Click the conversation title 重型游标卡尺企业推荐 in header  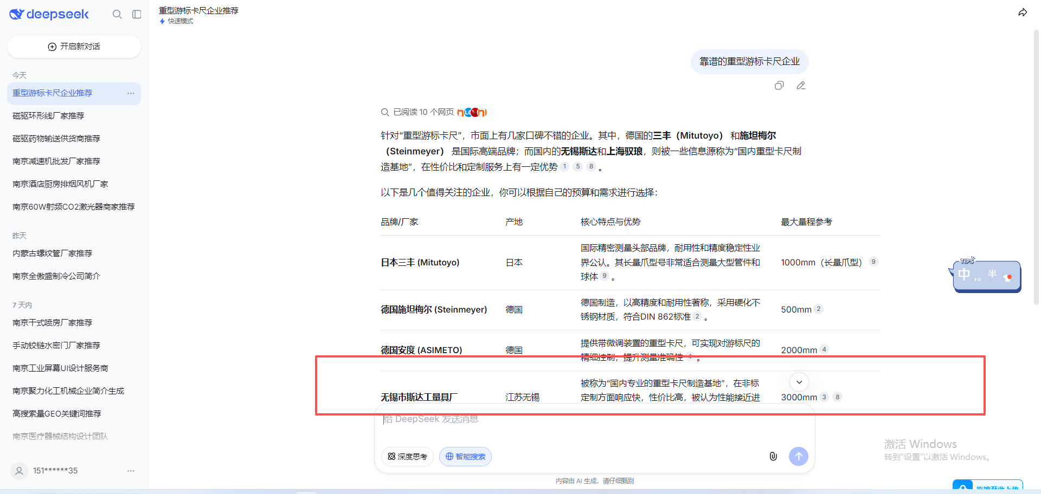[x=199, y=11]
